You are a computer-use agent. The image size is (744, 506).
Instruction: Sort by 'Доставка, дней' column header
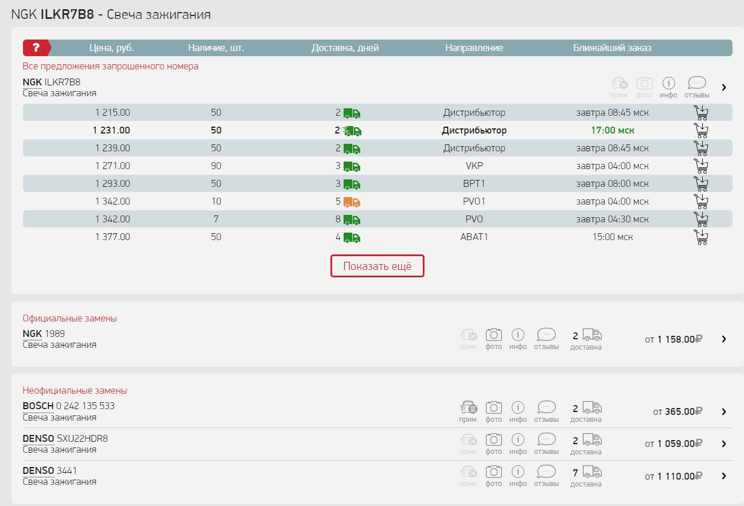(345, 48)
